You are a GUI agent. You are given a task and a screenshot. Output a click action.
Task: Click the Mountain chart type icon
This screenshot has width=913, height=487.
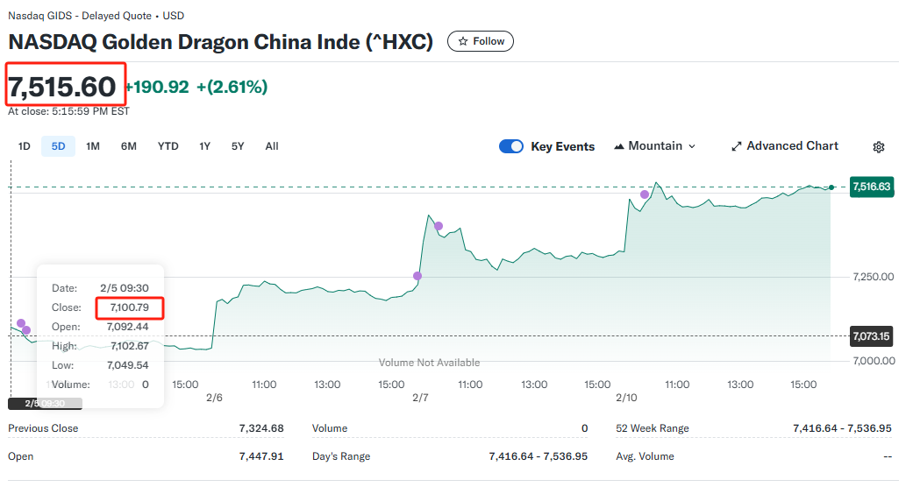point(619,146)
